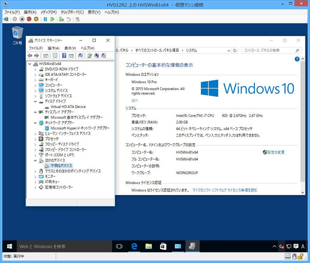Viewport: 310px width, 263px height.
Task: Open the address bar history dropdown
Action: 229,50
